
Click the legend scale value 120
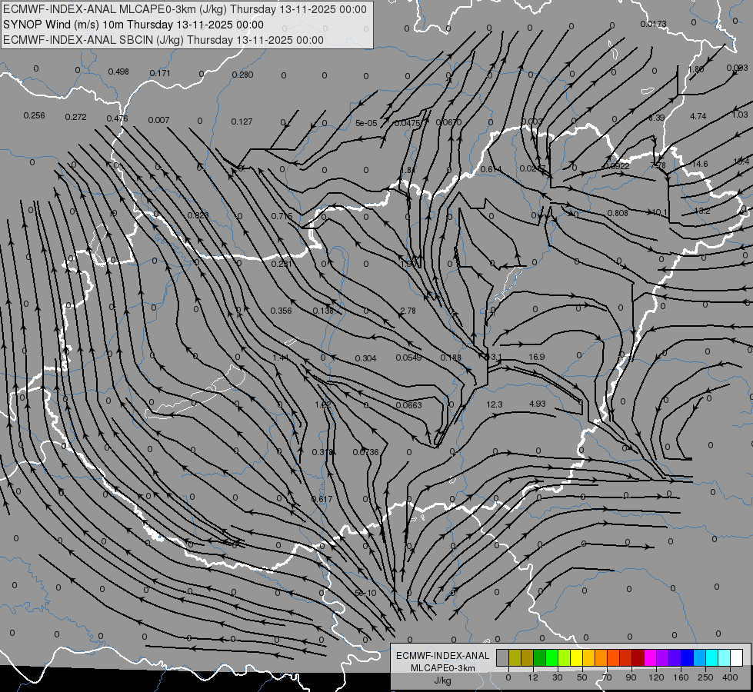tap(657, 677)
